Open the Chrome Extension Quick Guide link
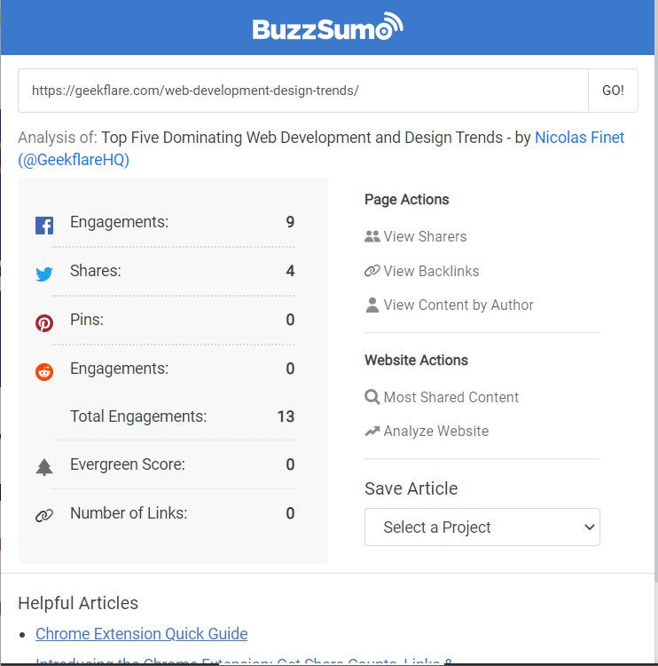658x666 pixels. tap(142, 634)
